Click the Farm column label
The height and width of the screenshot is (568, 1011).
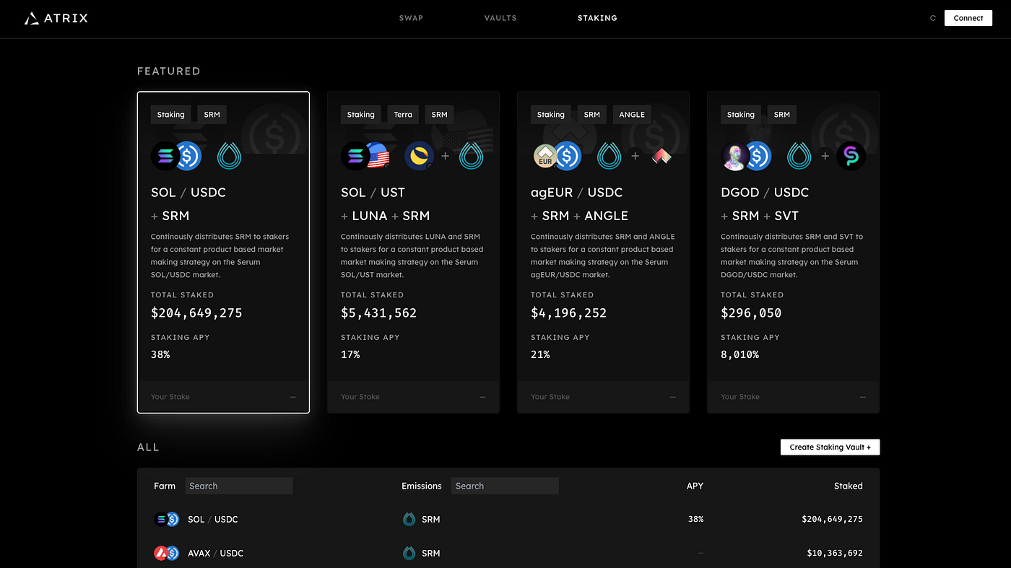(165, 486)
